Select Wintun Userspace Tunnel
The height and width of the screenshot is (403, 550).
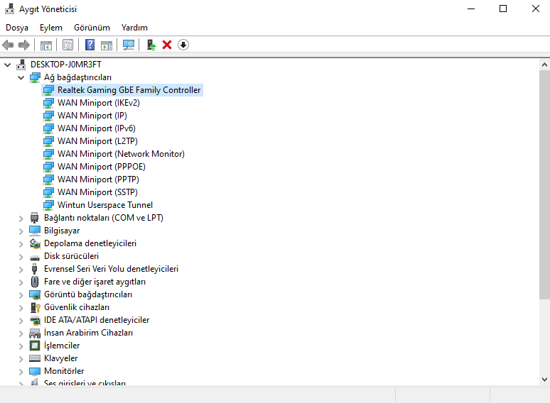(x=105, y=205)
